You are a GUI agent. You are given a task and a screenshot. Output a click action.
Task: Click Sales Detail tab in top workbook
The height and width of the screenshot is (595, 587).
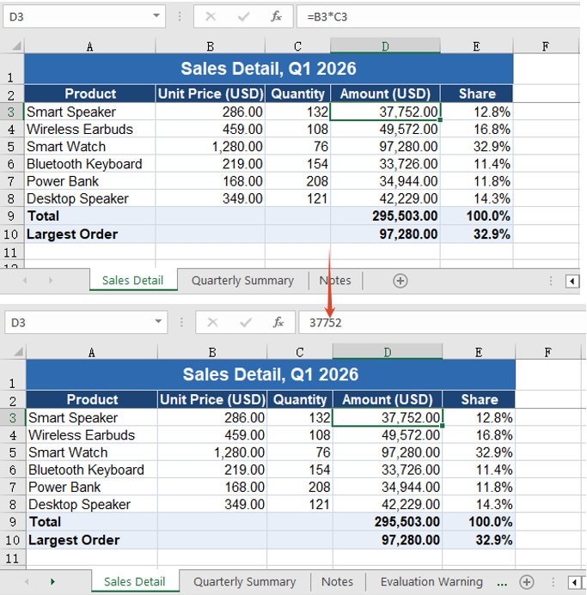(133, 281)
